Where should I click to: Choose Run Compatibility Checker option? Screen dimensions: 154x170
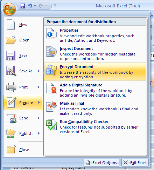pos(95,126)
